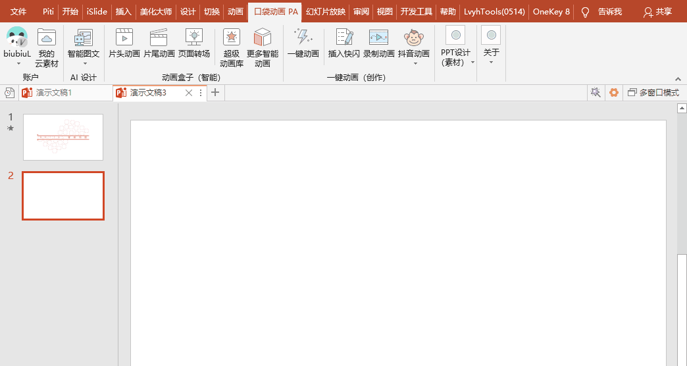Click the vertical scrollbar up arrow
The width and height of the screenshot is (687, 366).
(x=682, y=108)
